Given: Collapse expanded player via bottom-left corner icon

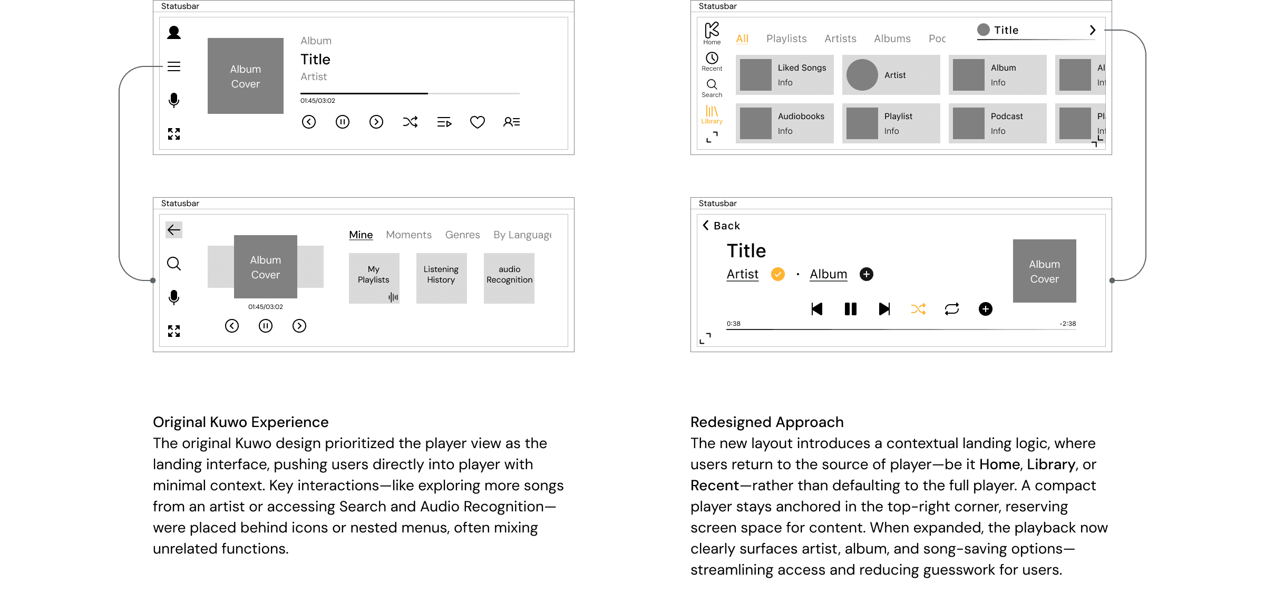Looking at the screenshot, I should 705,338.
